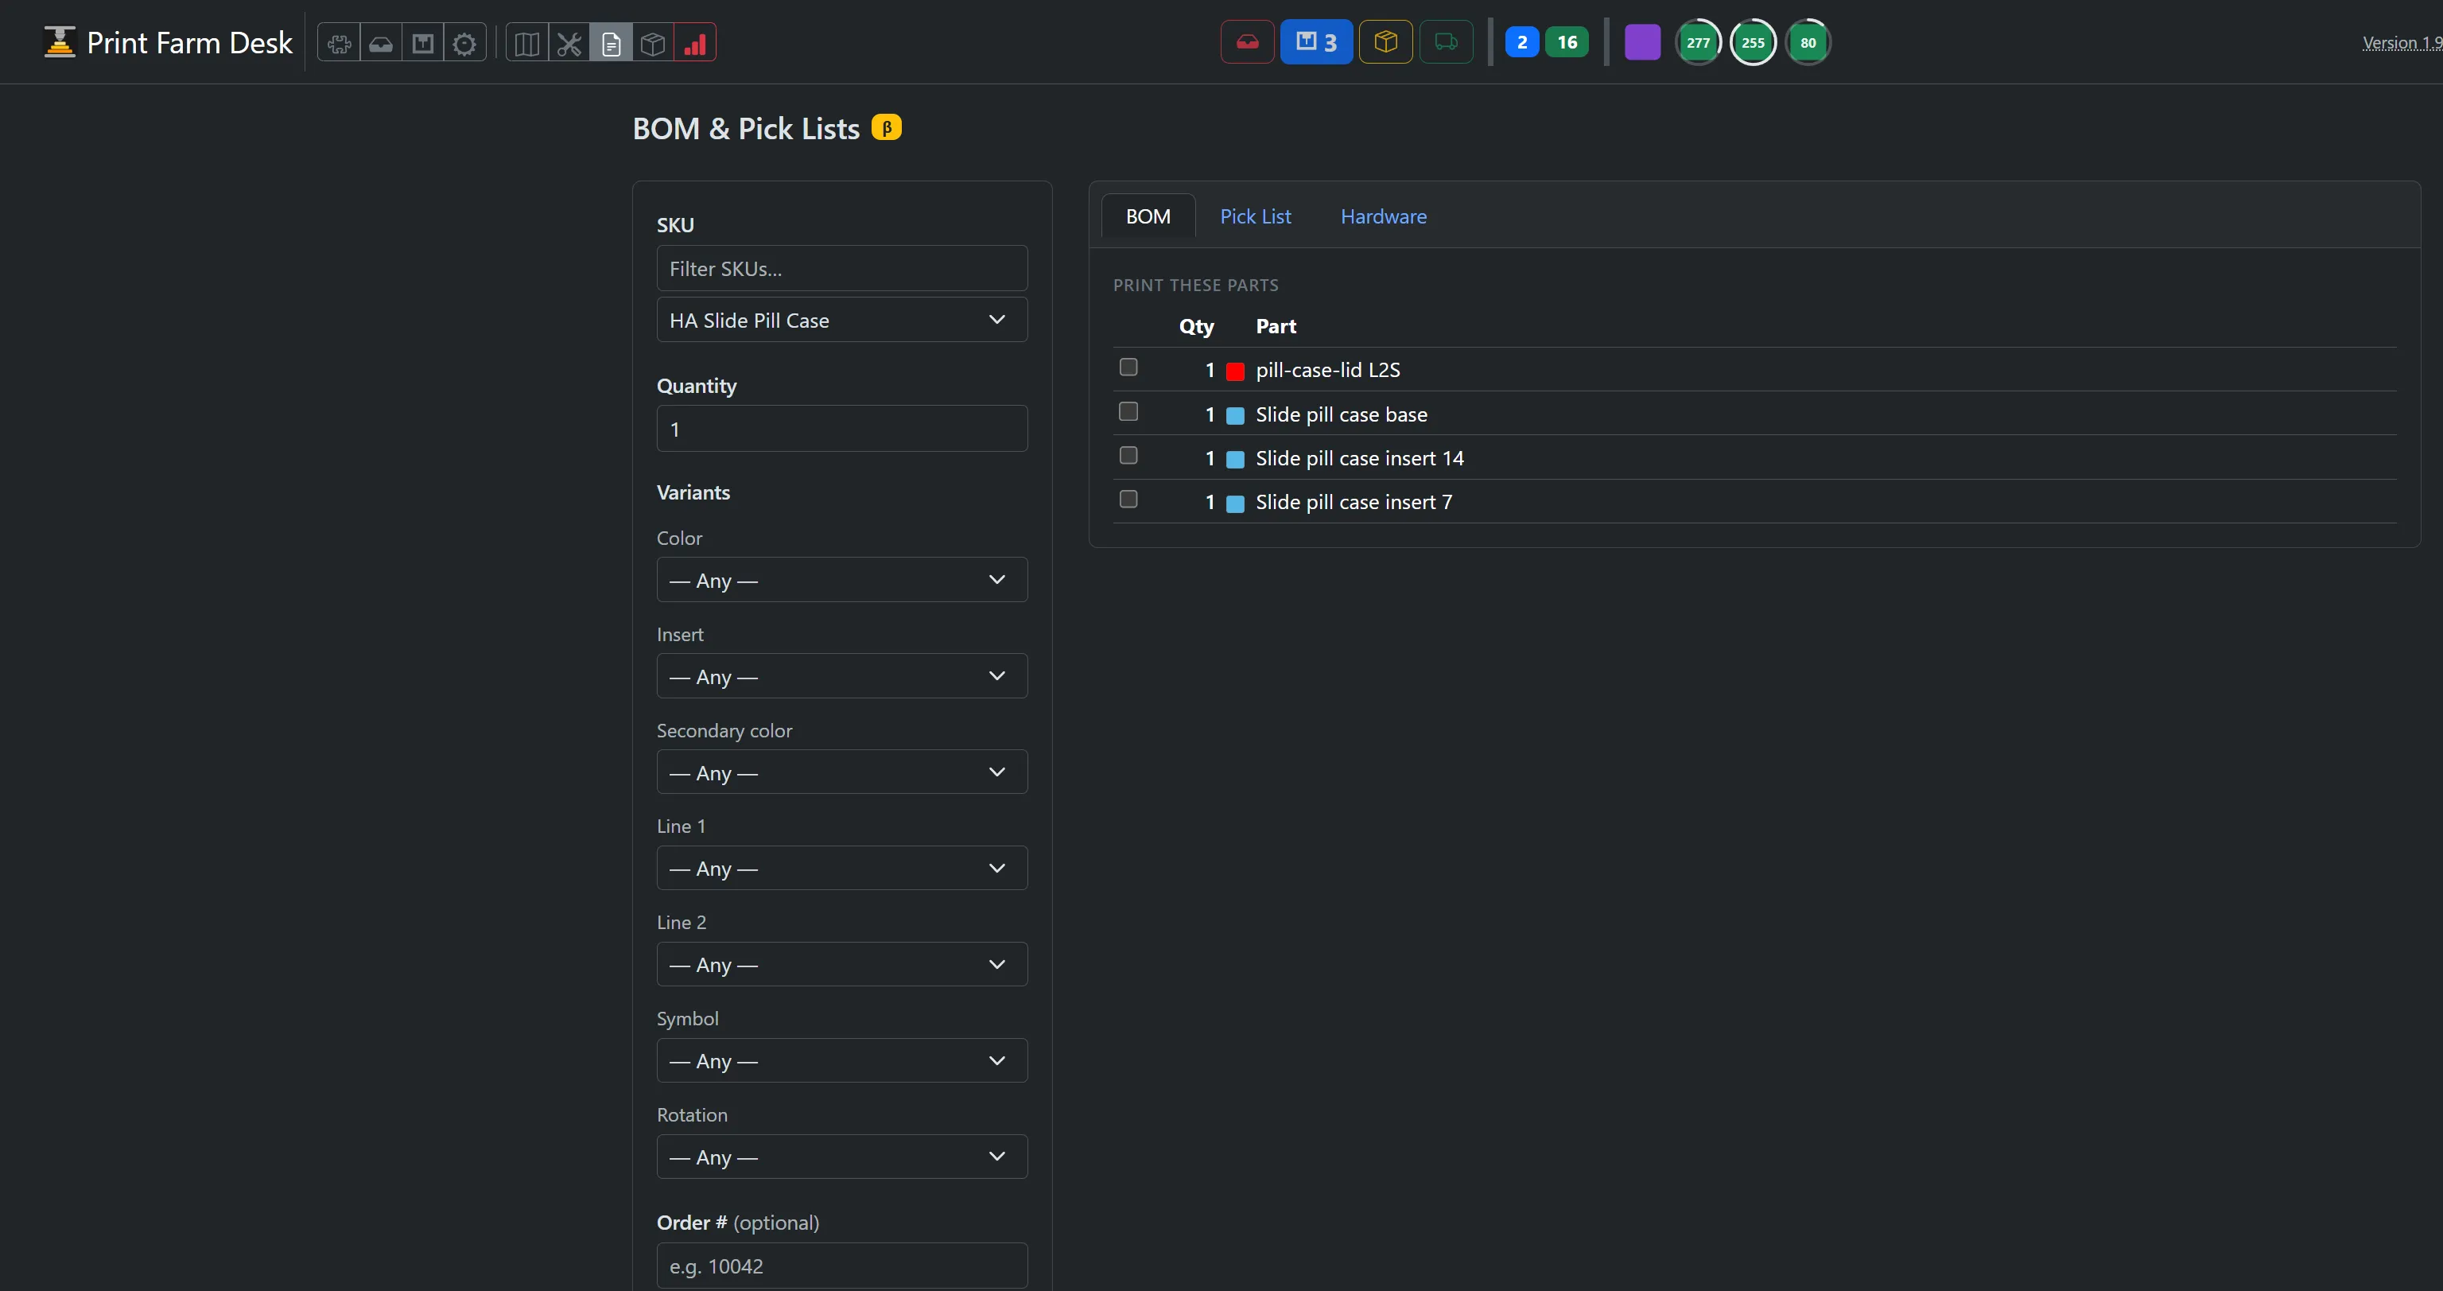Click the Version link at top right
Viewport: 2443px width, 1291px height.
pos(2402,43)
